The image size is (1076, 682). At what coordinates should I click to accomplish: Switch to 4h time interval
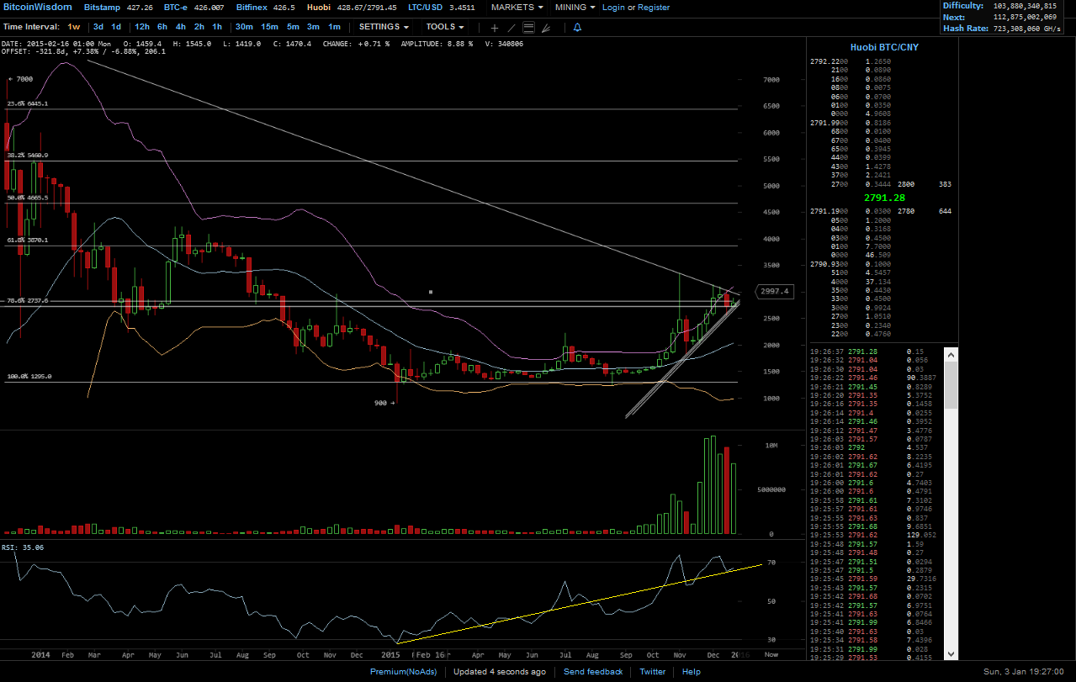(181, 27)
